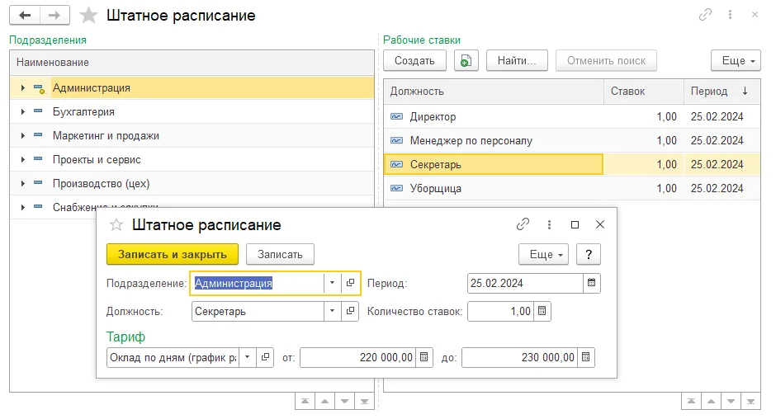Viewport: 776px width, 419px height.
Task: Click Записать и закрыть button
Action: [x=173, y=254]
